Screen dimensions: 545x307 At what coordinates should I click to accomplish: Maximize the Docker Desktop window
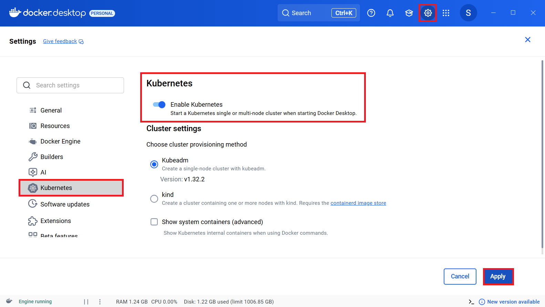pyautogui.click(x=513, y=13)
